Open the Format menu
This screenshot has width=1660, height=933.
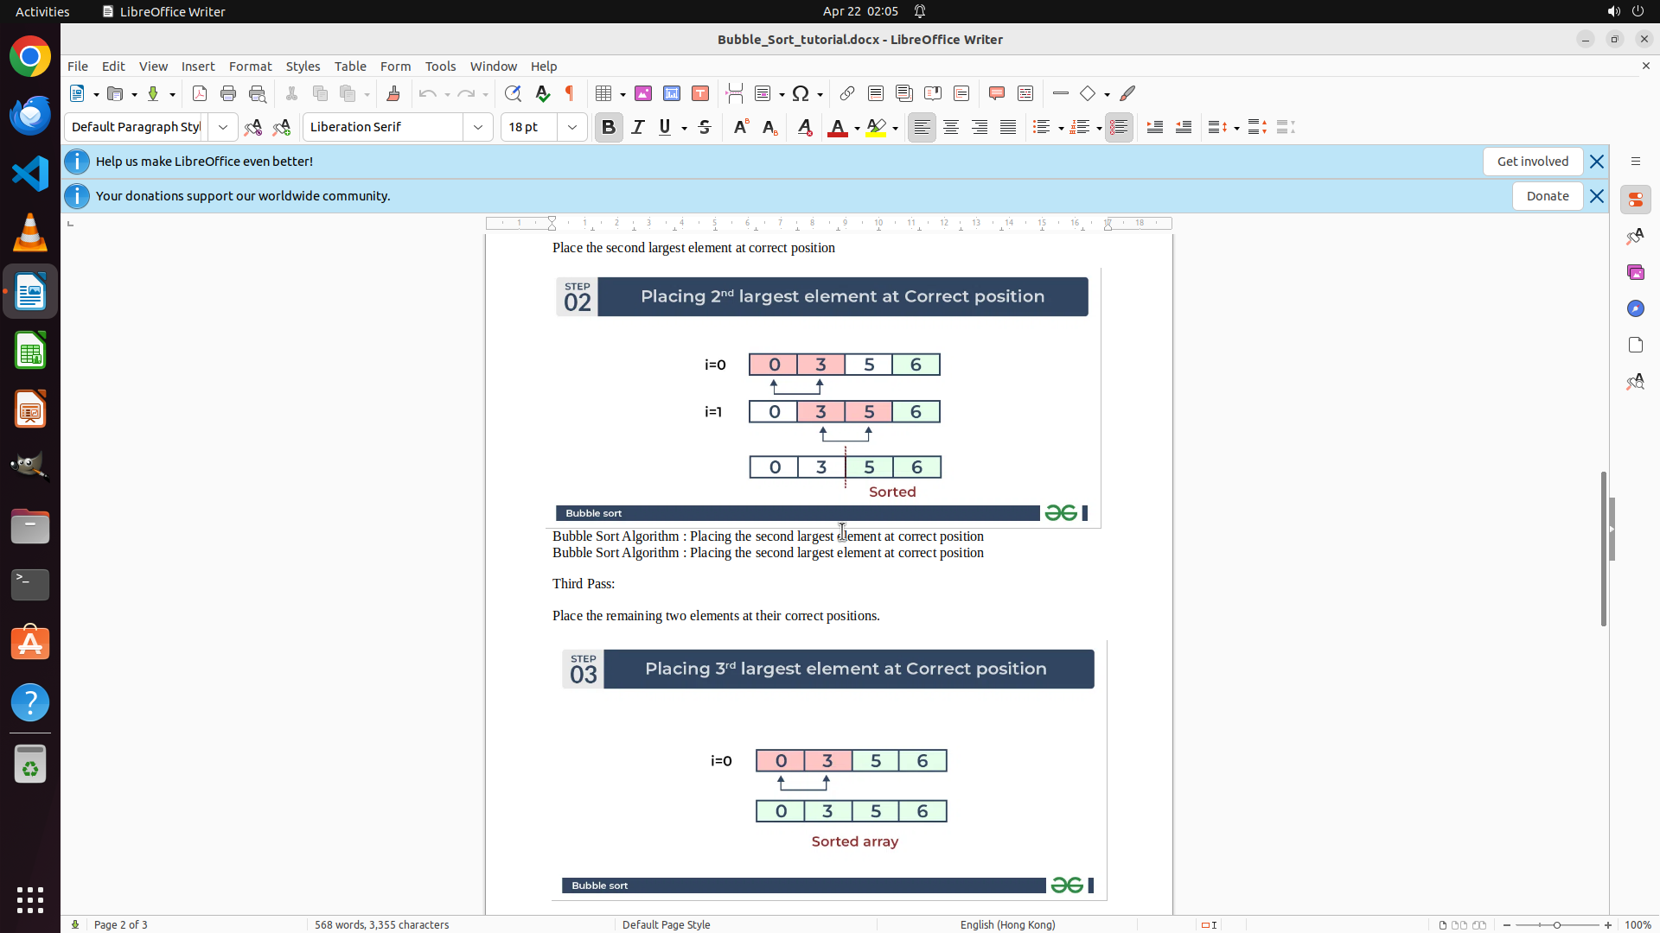250,67
